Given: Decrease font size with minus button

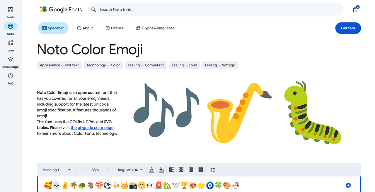Looking at the screenshot, I should [83, 170].
